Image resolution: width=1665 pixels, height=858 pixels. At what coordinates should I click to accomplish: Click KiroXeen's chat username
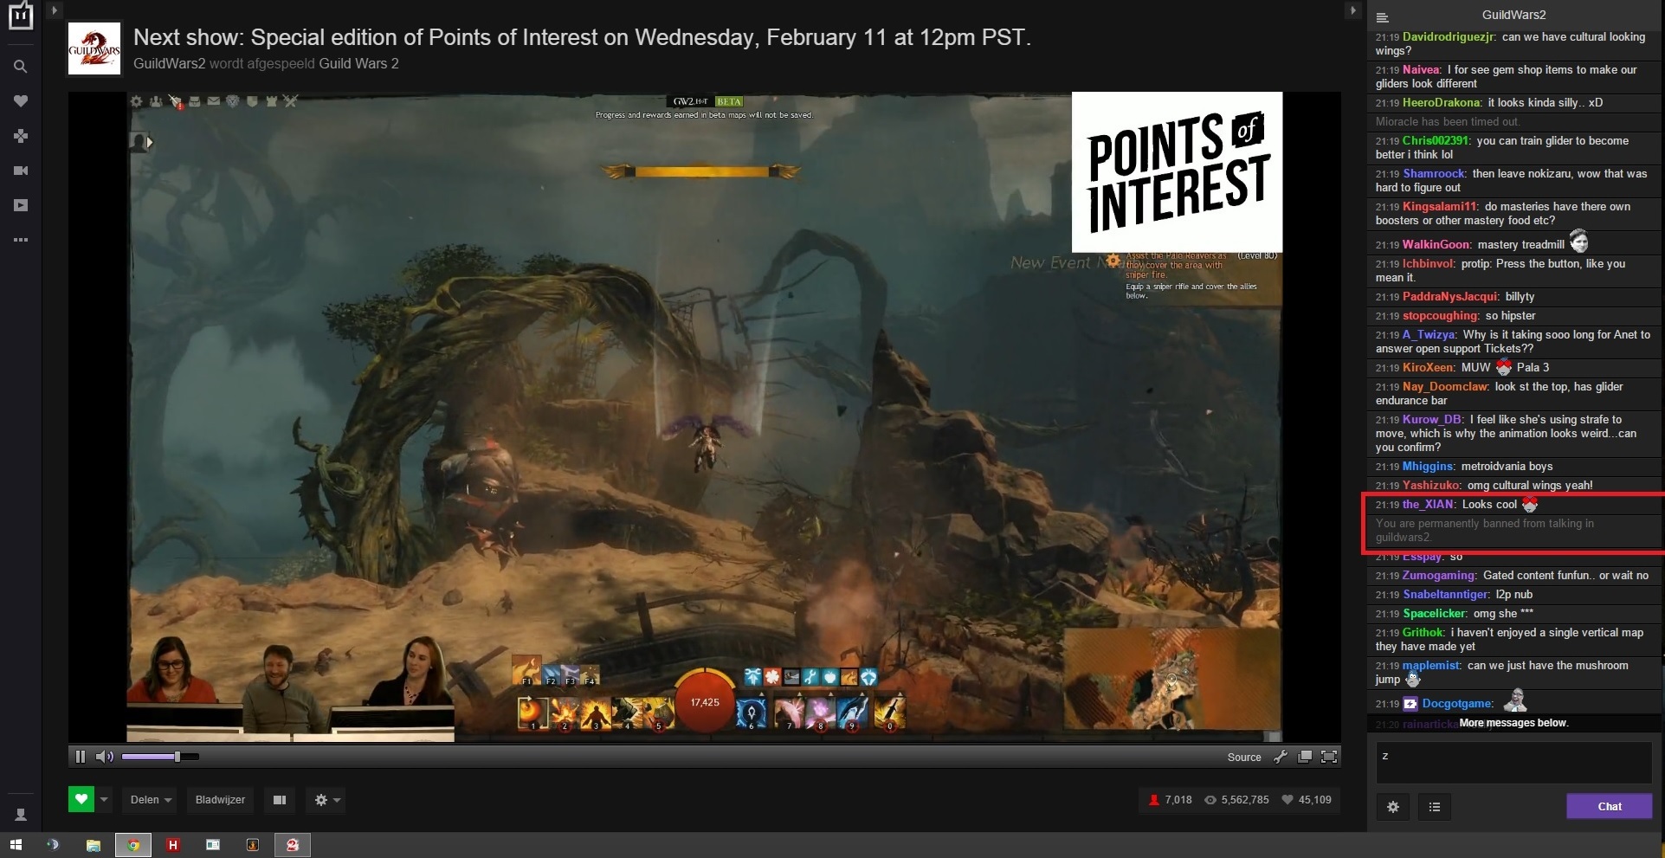[1427, 368]
